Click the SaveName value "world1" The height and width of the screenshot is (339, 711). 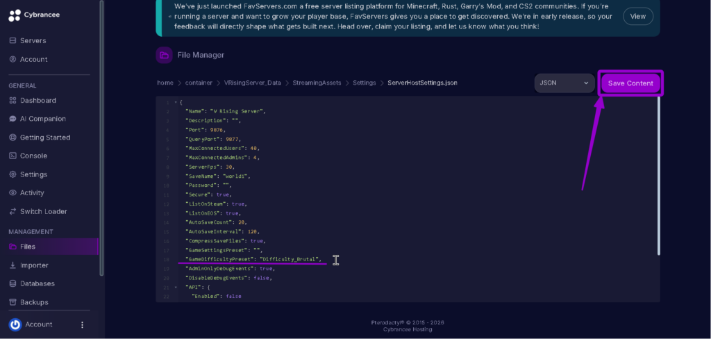236,176
